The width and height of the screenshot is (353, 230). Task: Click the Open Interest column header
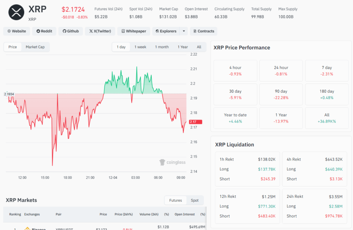(185, 214)
